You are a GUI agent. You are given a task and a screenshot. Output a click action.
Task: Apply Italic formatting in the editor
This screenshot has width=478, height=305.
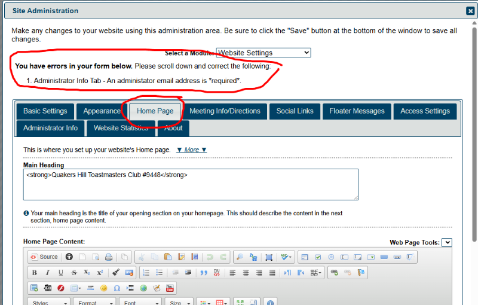click(48, 273)
